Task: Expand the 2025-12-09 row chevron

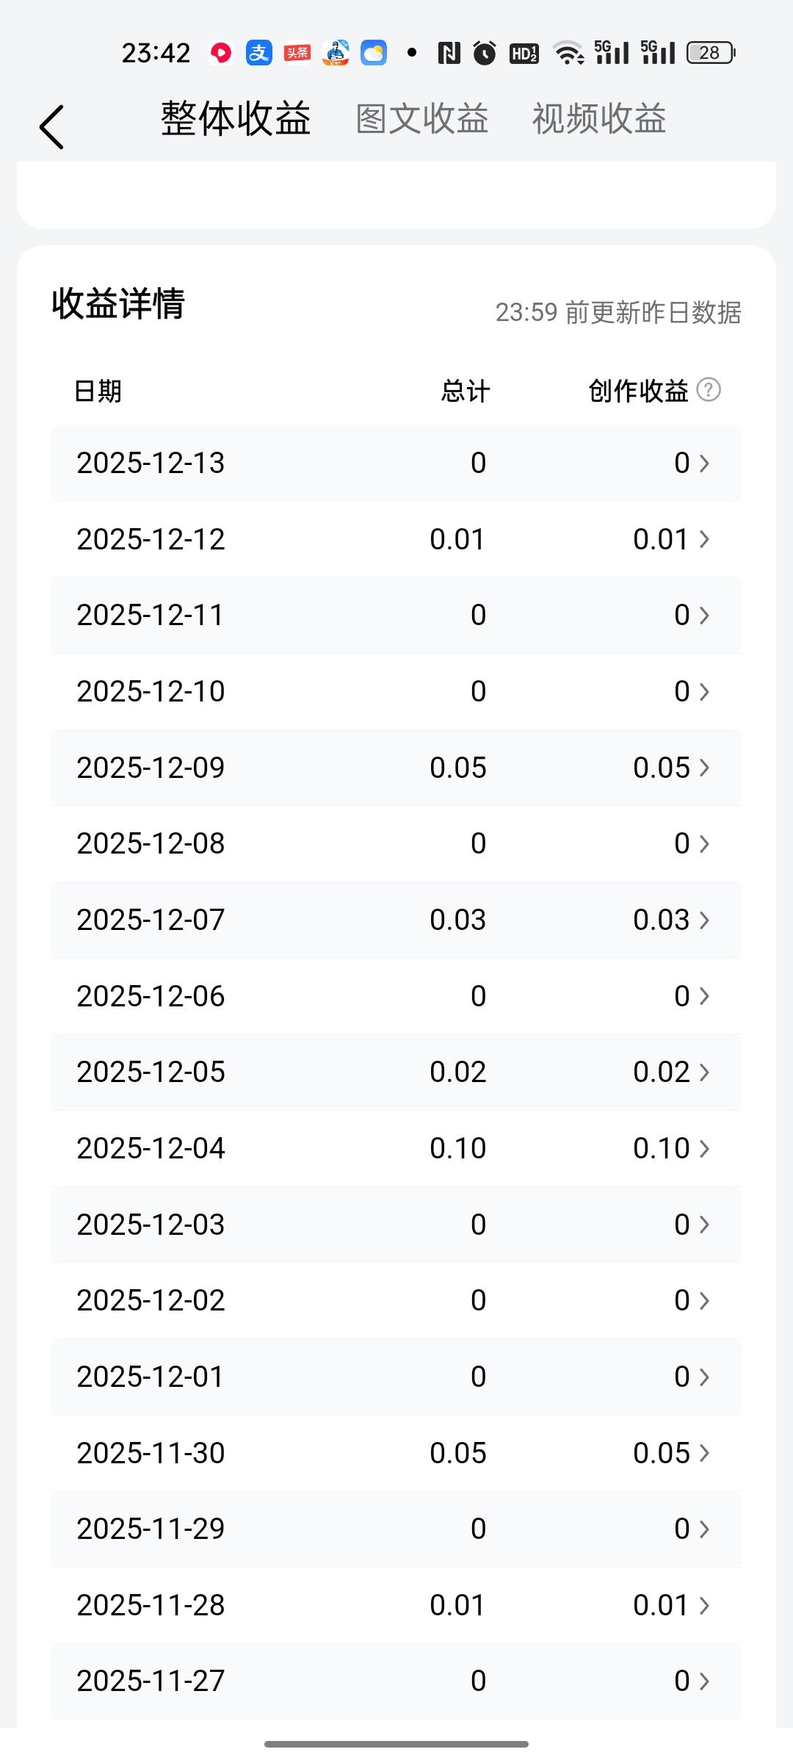Action: 705,768
